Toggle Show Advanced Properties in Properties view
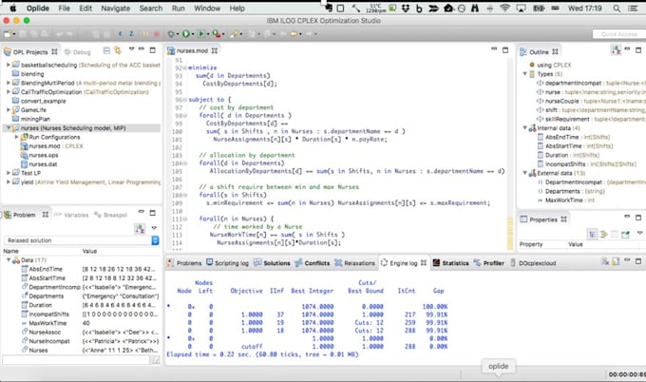The image size is (646, 382). click(604, 234)
